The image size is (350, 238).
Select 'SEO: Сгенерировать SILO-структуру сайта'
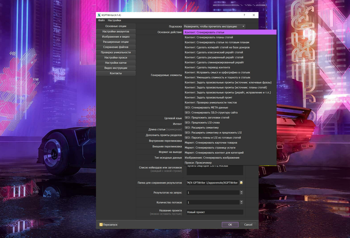[x=230, y=113]
